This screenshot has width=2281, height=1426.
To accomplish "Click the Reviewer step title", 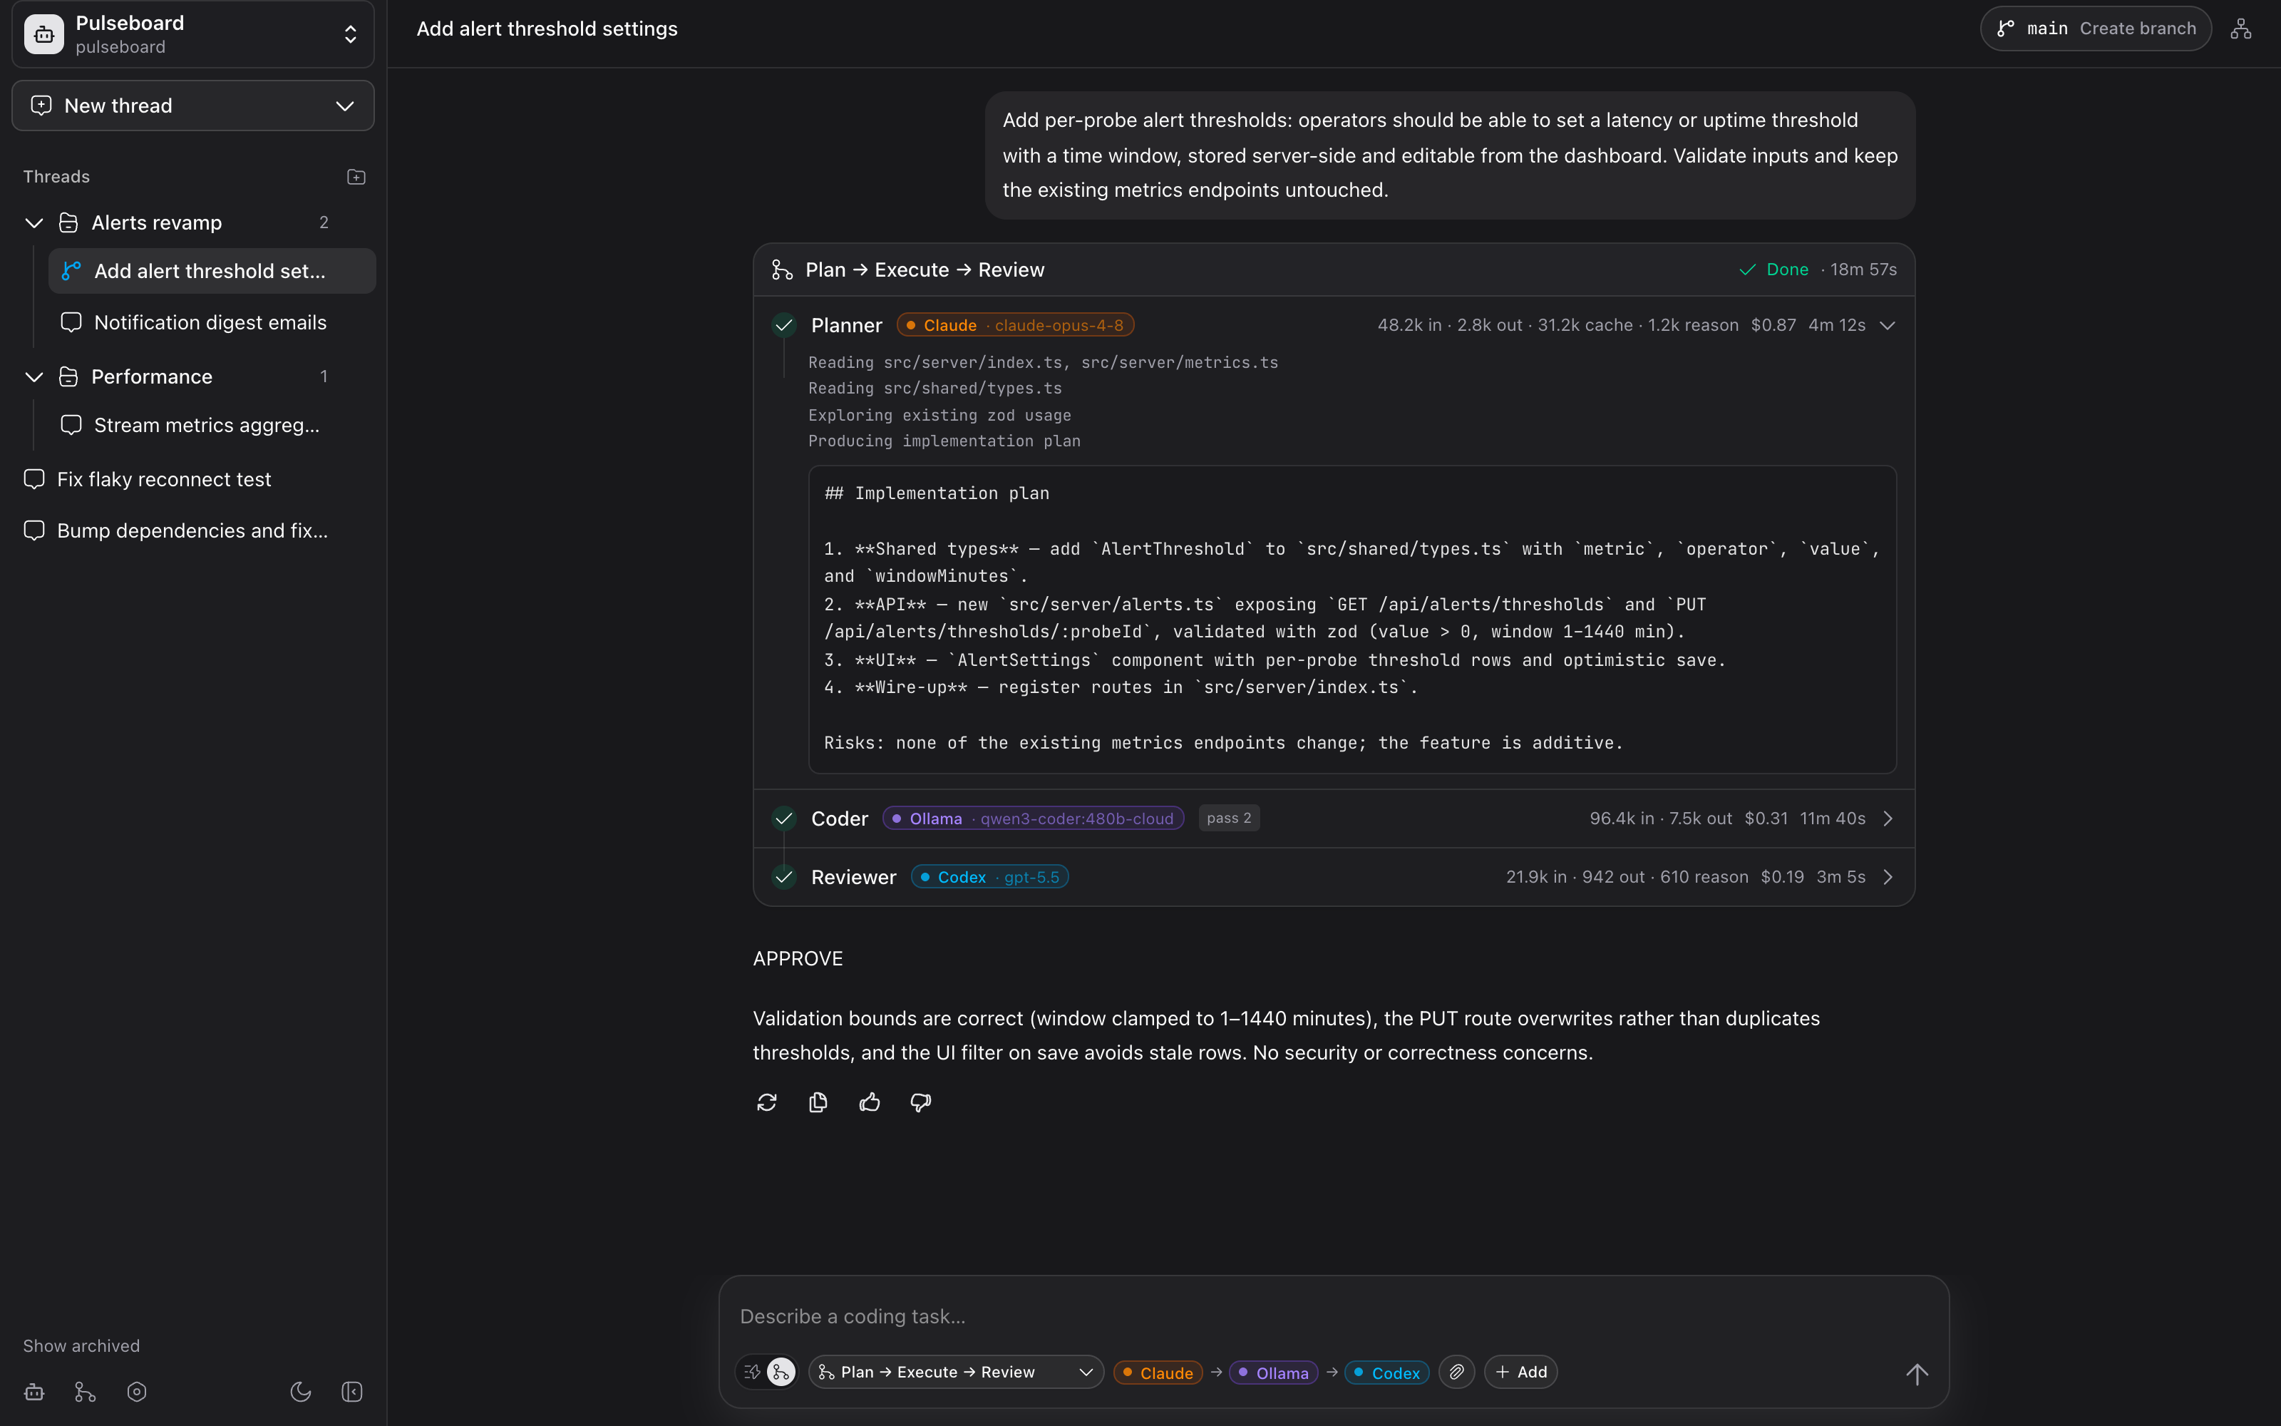I will coord(853,877).
